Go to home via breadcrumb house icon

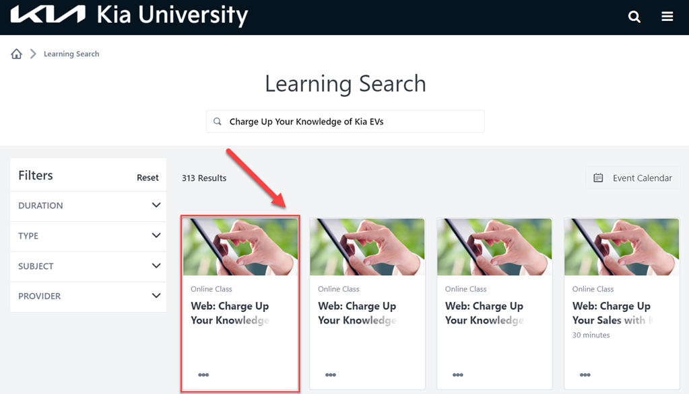click(x=16, y=54)
